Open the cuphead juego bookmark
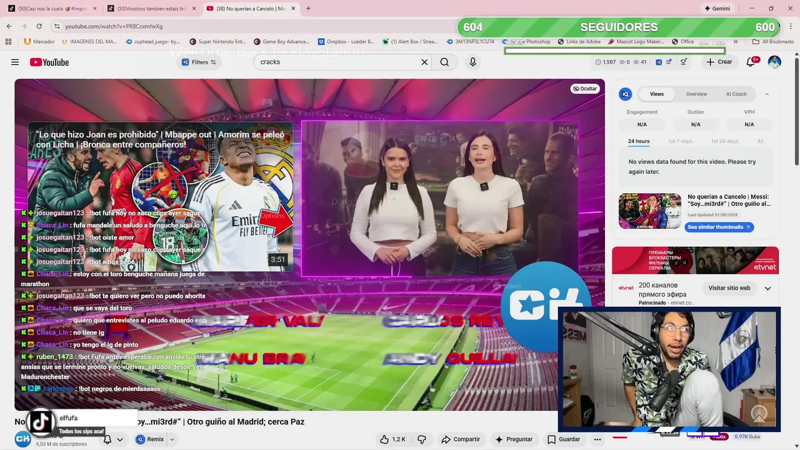Image resolution: width=800 pixels, height=450 pixels. (x=153, y=42)
